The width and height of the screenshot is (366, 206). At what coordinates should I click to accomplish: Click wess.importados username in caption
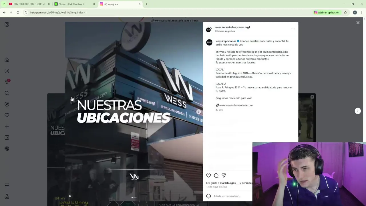pyautogui.click(x=226, y=41)
